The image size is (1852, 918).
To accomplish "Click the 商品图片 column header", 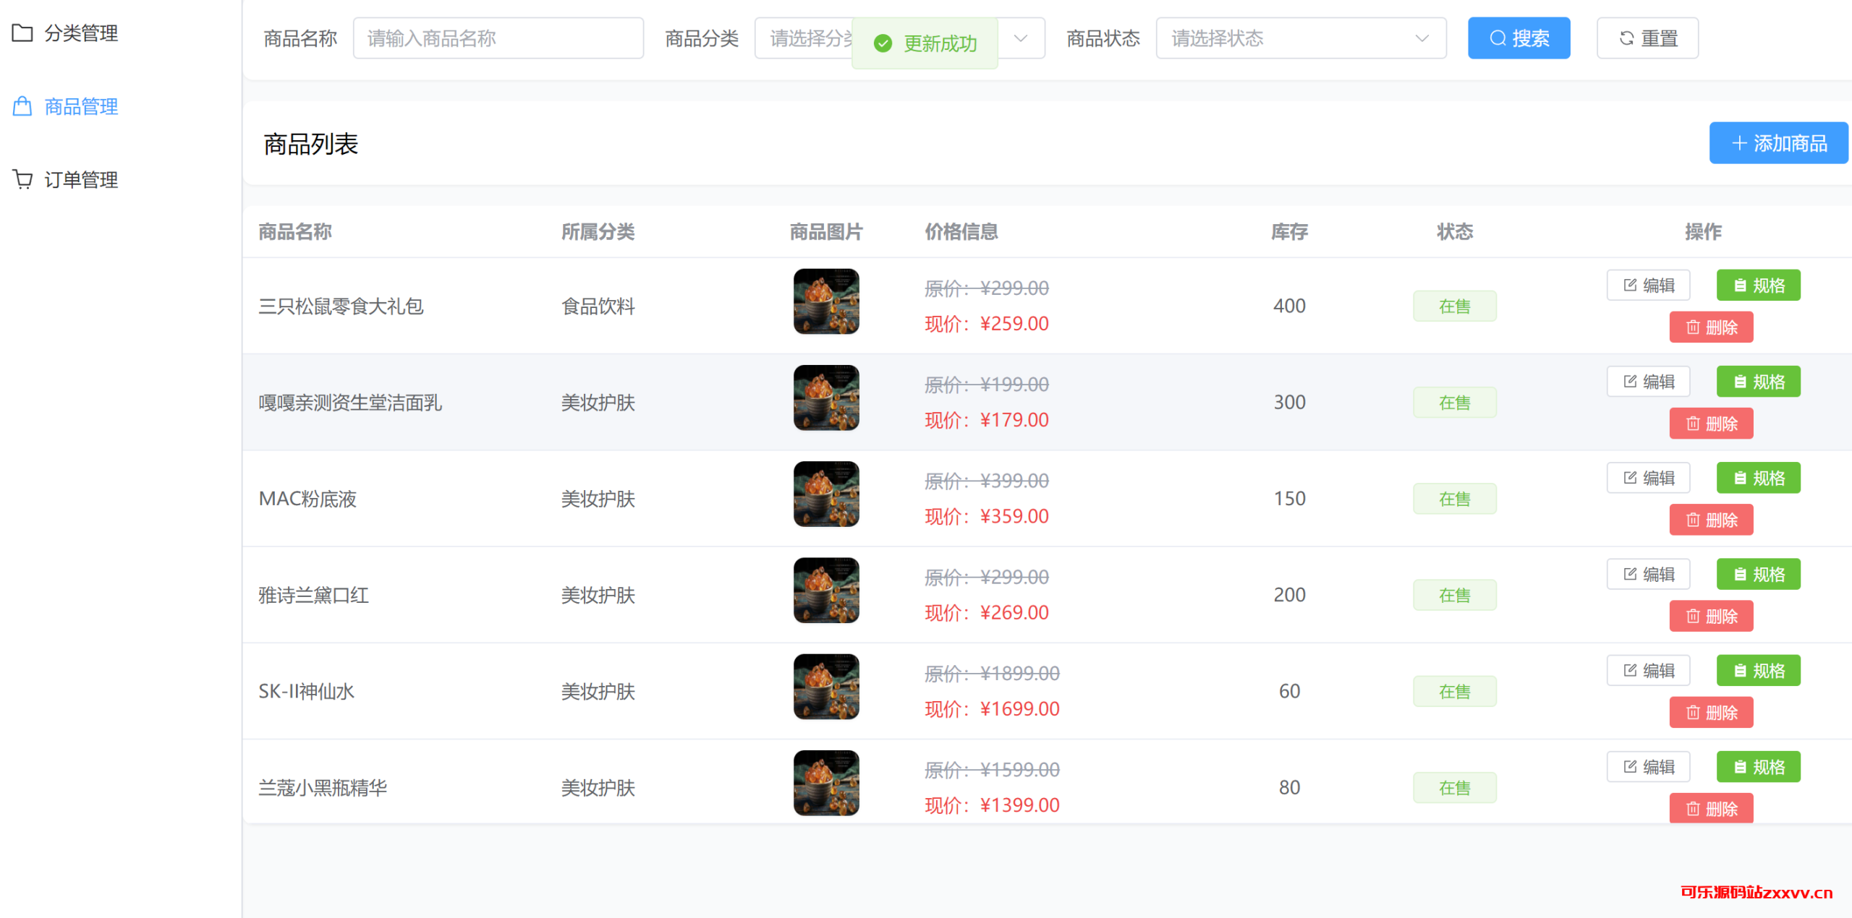I will pos(826,232).
